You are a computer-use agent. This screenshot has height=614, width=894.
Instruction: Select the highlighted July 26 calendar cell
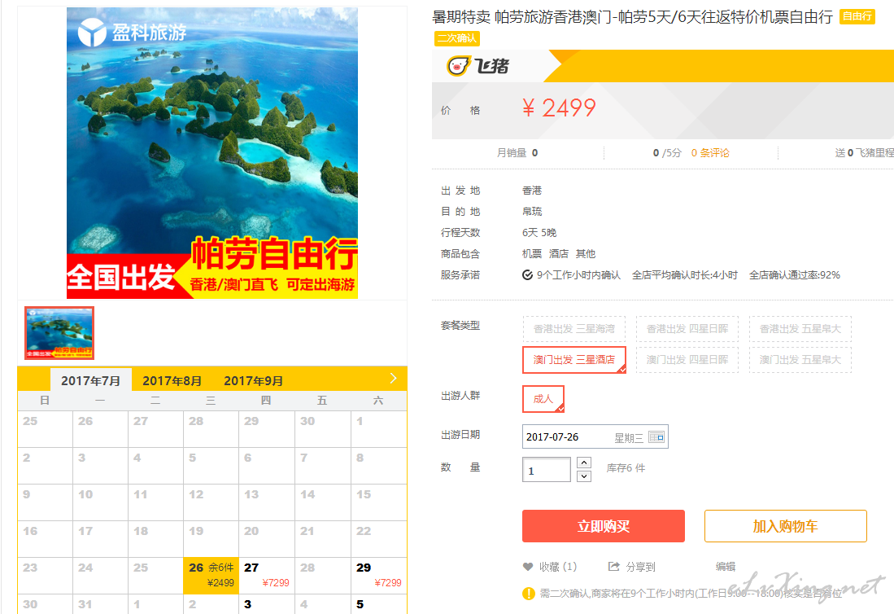(x=211, y=575)
